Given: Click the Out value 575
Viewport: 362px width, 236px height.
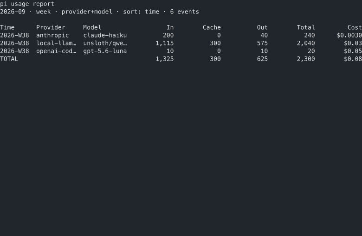Looking at the screenshot, I should tap(262, 43).
